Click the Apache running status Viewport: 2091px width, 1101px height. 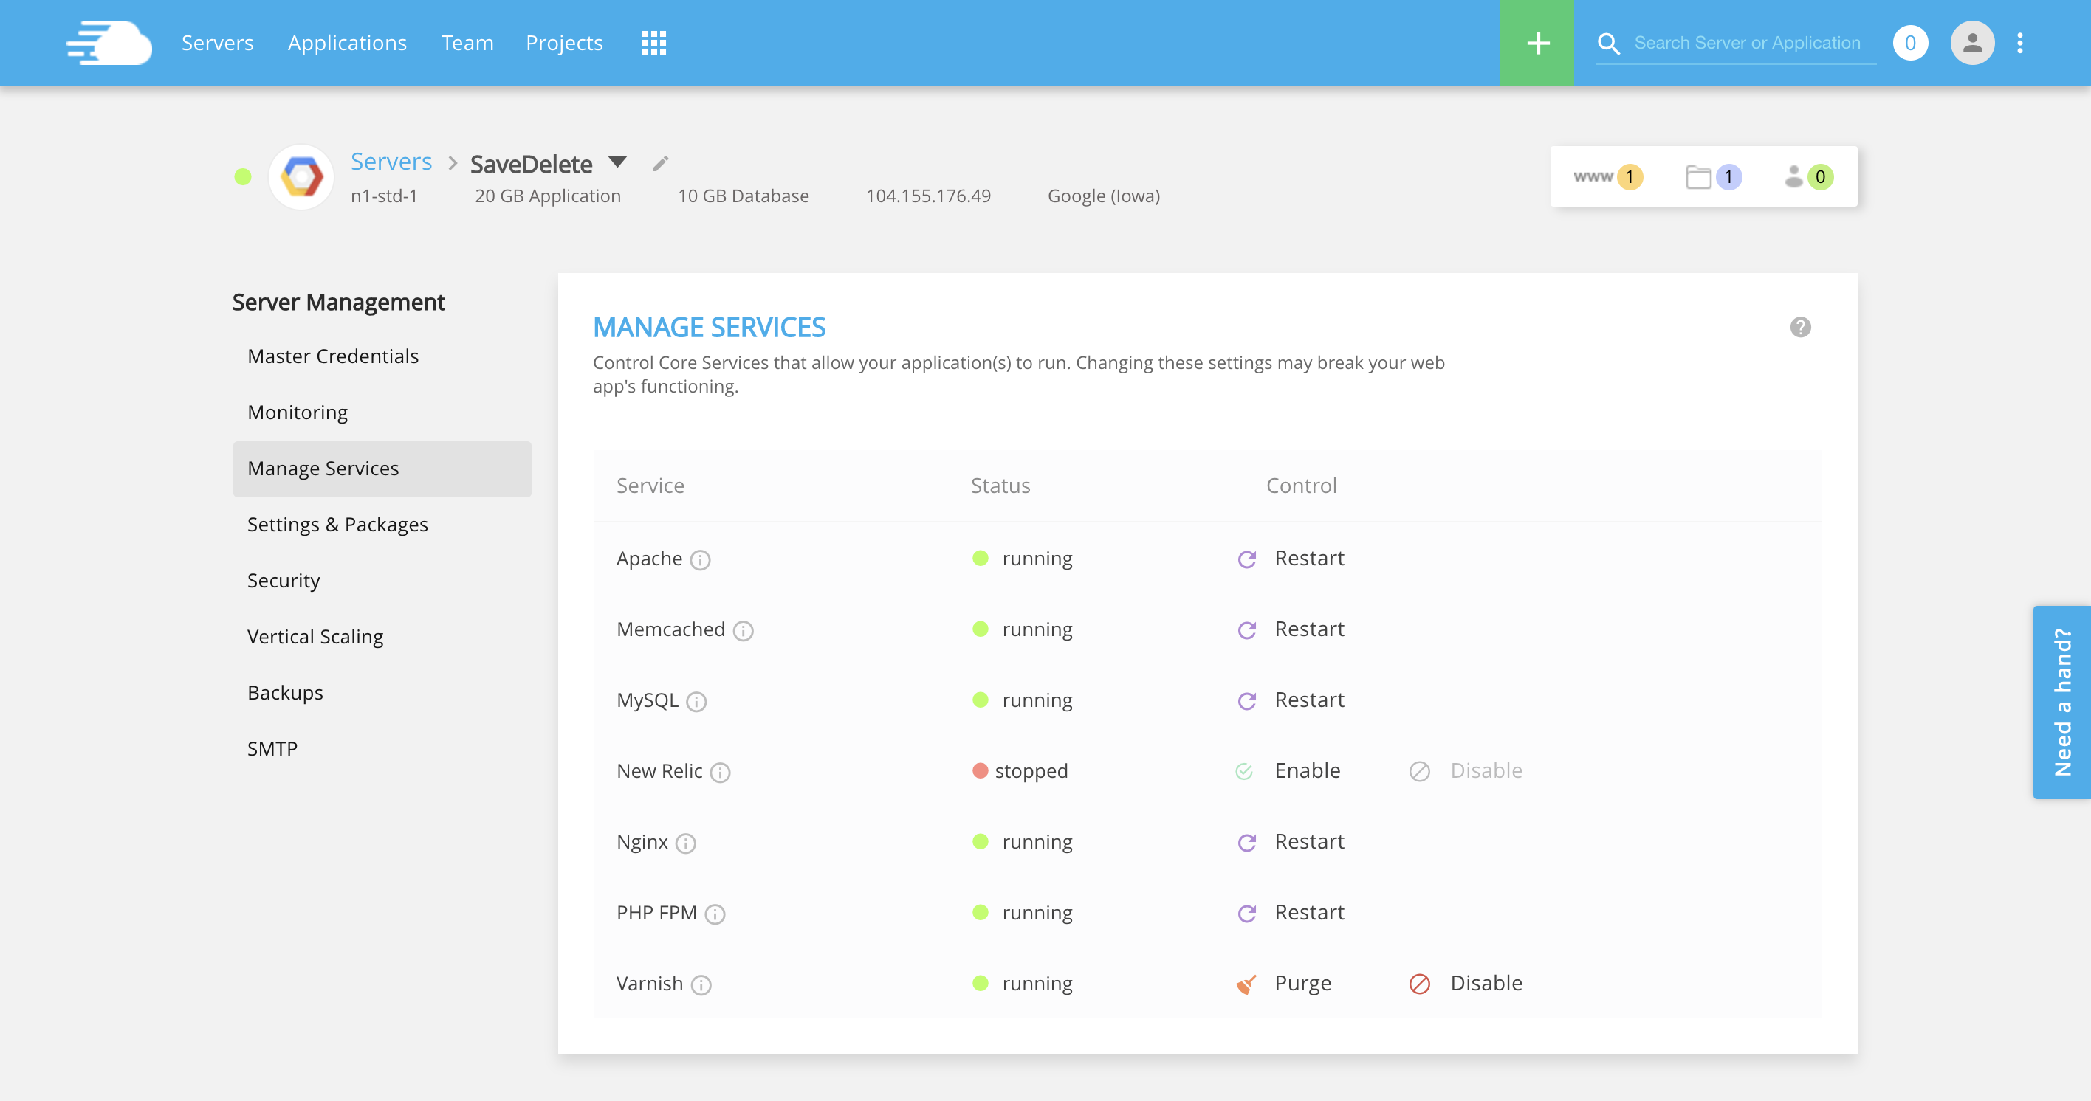(1022, 558)
